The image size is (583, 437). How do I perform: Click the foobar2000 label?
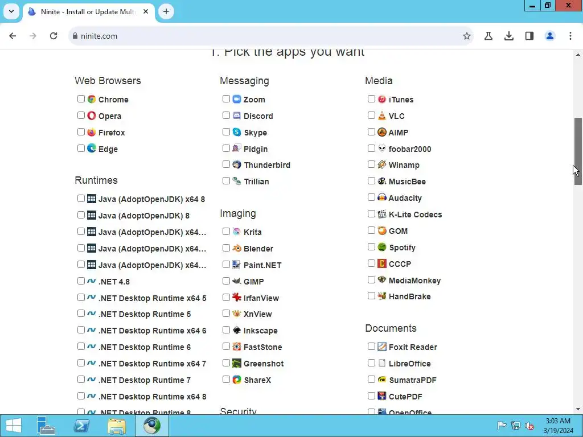tap(410, 149)
